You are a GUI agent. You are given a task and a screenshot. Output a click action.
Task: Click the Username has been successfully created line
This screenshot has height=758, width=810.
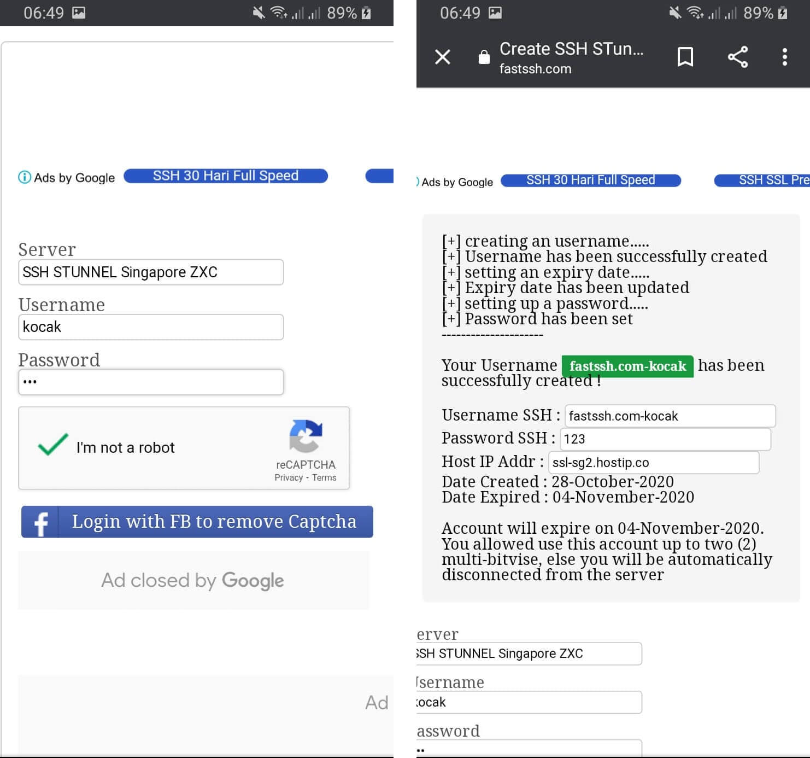[x=604, y=256]
